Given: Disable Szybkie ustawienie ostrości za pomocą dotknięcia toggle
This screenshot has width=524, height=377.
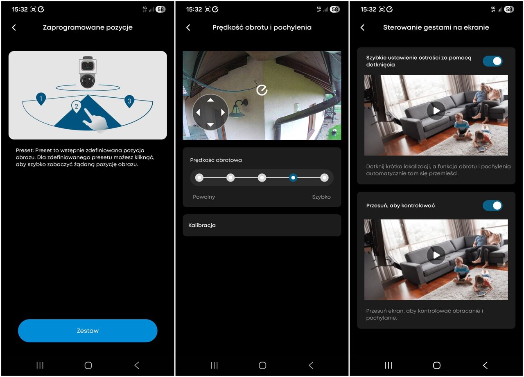Looking at the screenshot, I should click(x=492, y=61).
